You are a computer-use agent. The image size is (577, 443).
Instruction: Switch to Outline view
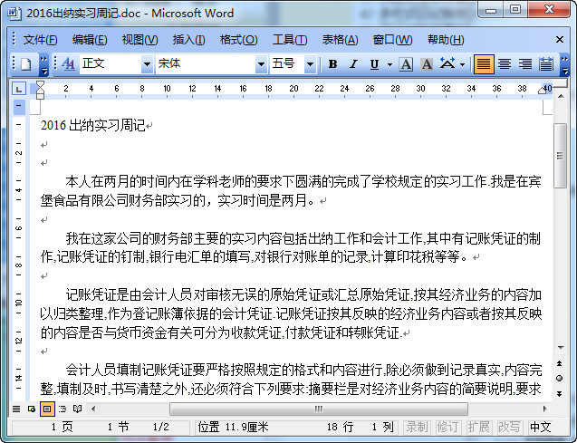(x=63, y=409)
